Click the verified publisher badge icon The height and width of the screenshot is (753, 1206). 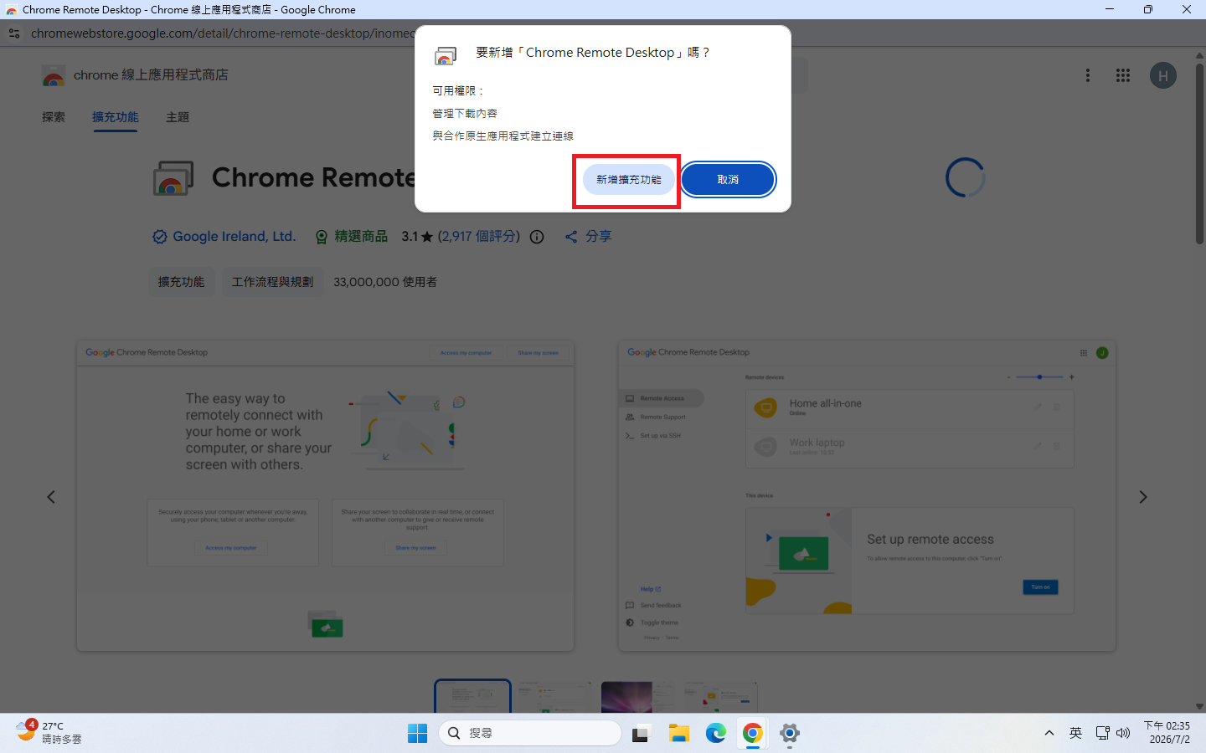coord(160,237)
